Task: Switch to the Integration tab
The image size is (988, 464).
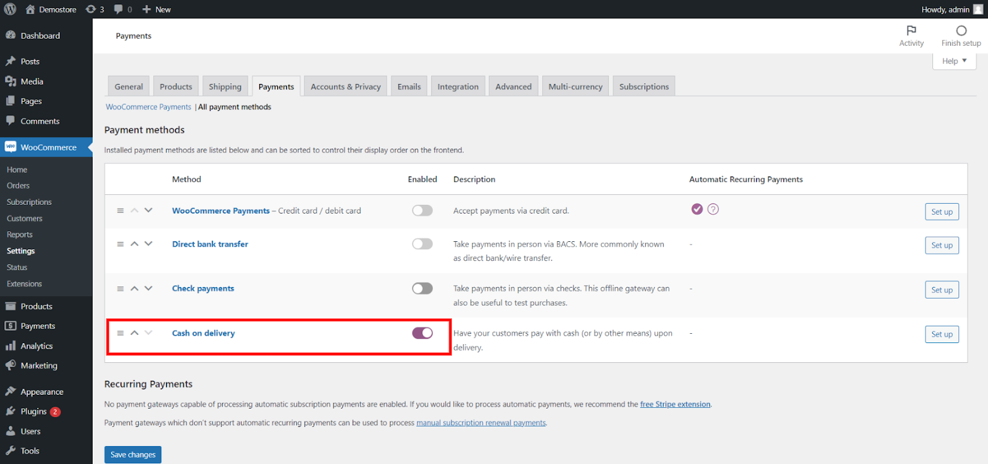Action: (x=458, y=86)
